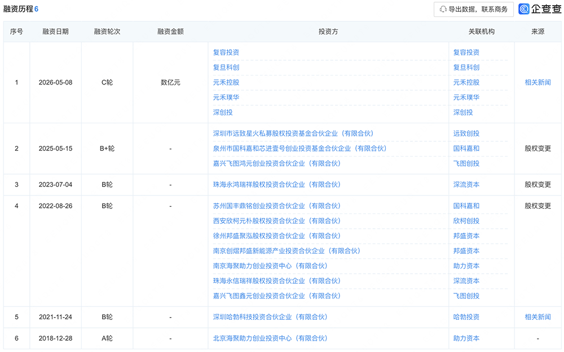The image size is (564, 352).
Task: Select the 序号 column header
Action: 16,32
